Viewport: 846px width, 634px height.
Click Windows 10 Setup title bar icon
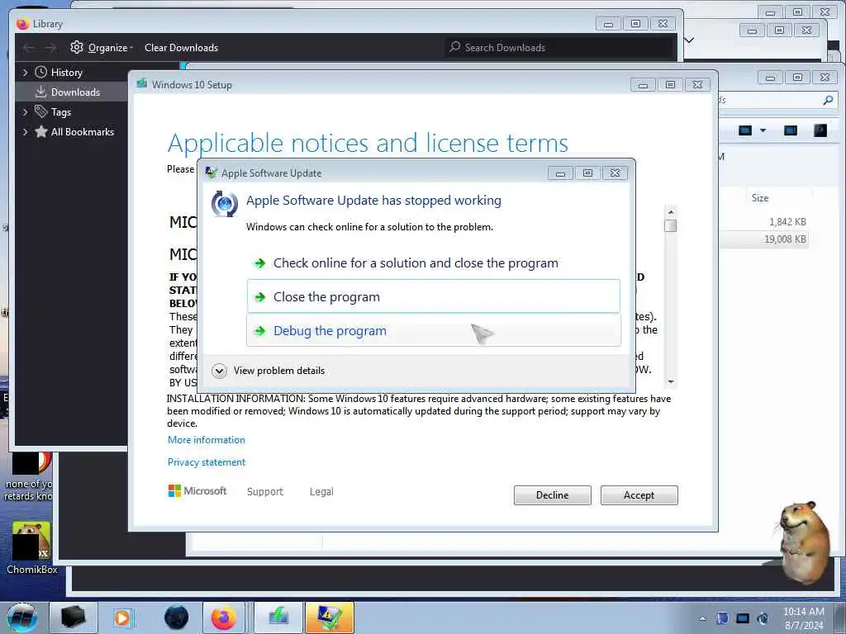(x=142, y=83)
